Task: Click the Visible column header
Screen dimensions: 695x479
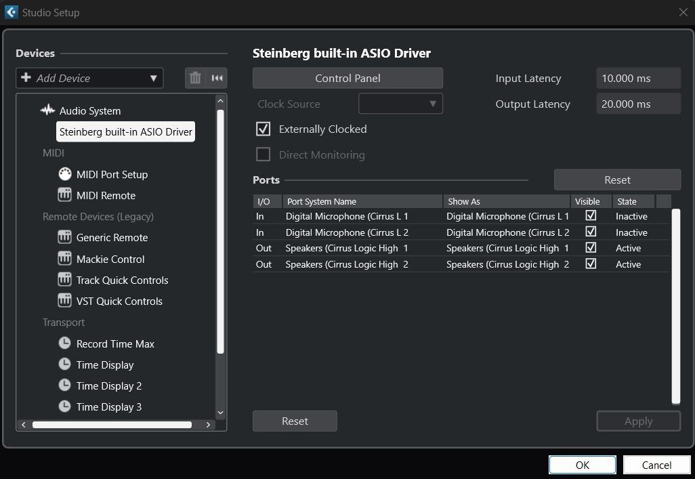Action: coord(591,201)
